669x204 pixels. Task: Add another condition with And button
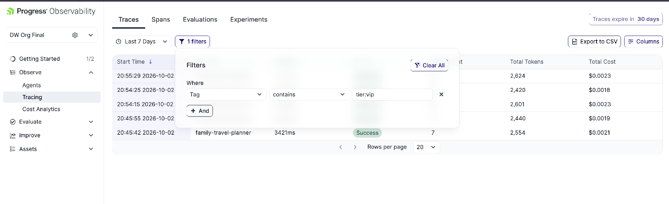tap(199, 111)
